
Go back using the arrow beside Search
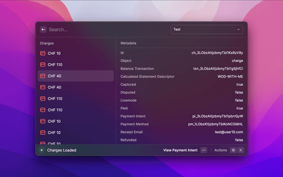(43, 30)
